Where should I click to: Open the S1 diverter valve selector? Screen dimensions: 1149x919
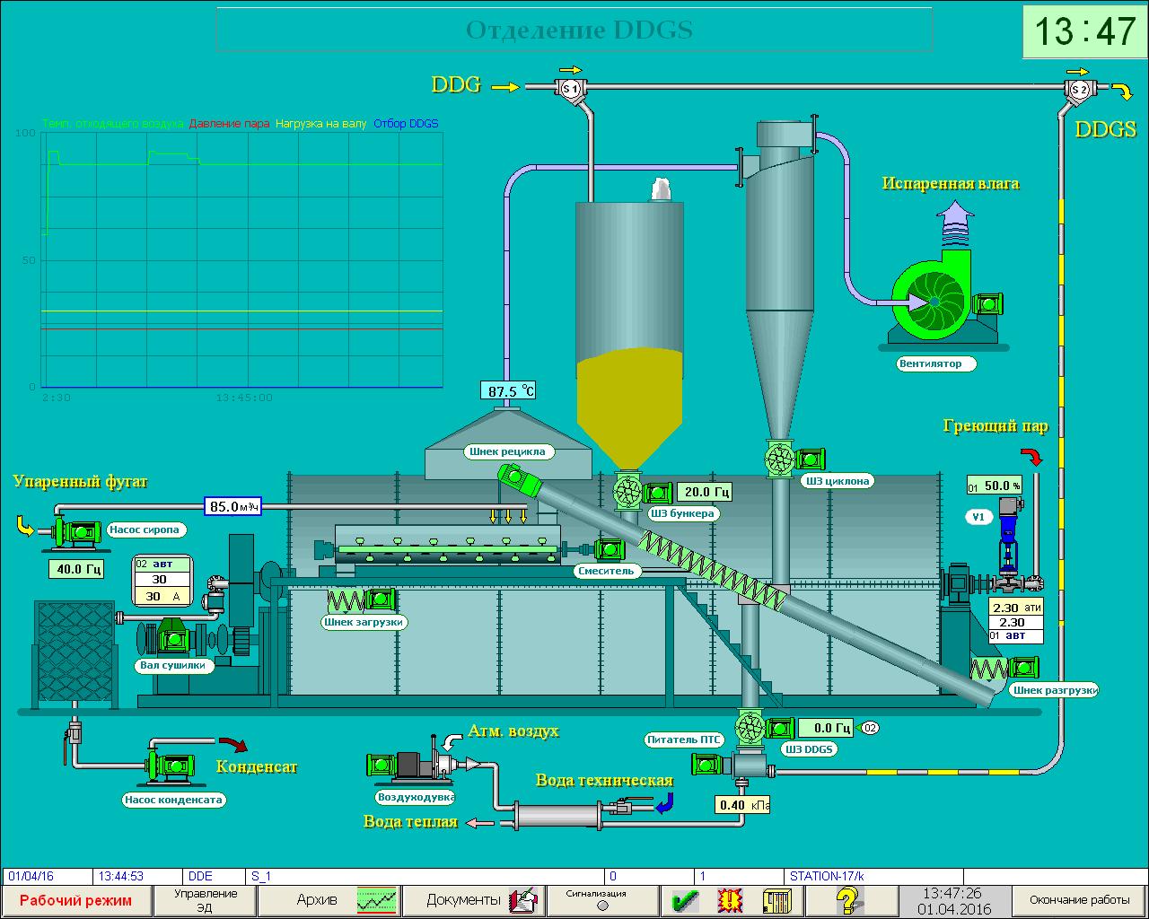pos(570,88)
